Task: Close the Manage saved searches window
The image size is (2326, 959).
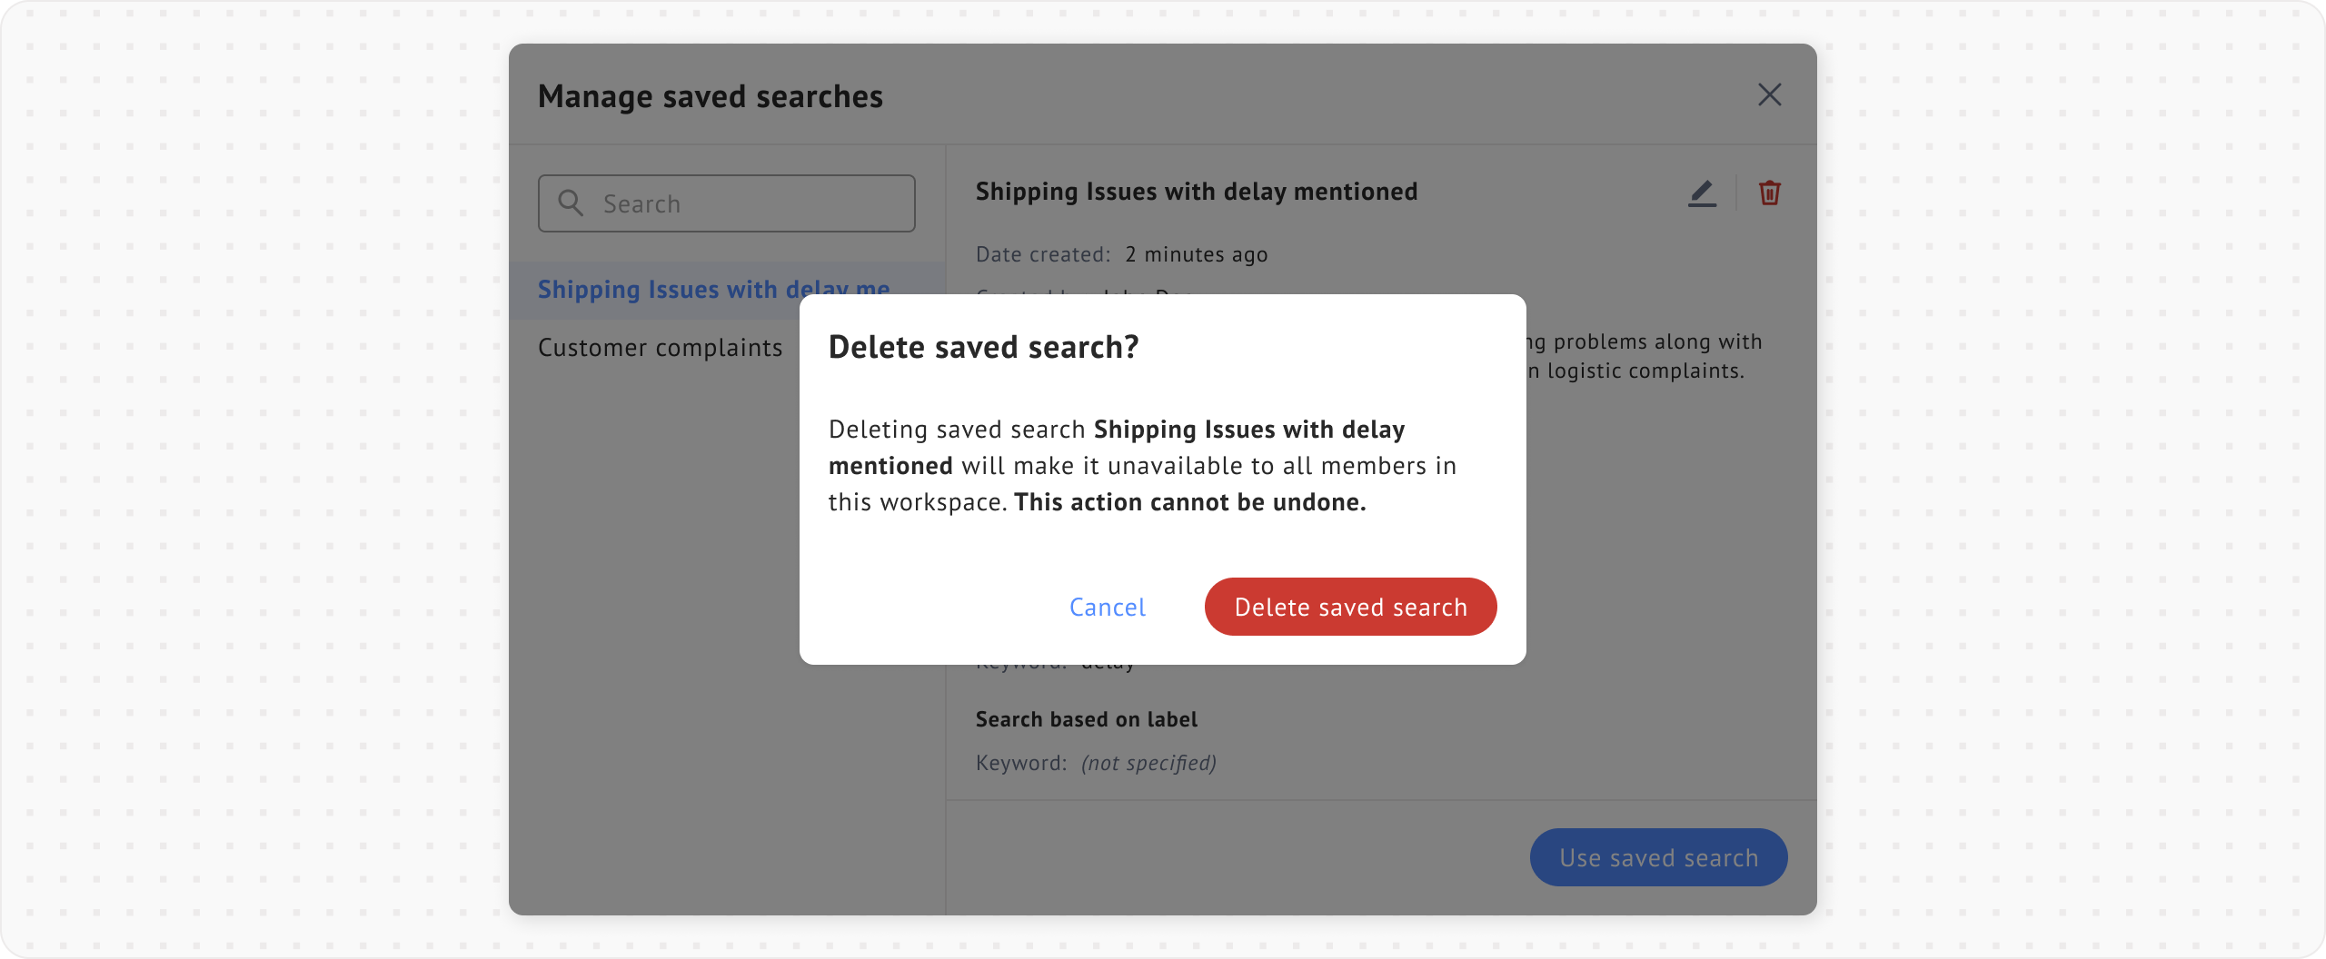Action: (1769, 94)
